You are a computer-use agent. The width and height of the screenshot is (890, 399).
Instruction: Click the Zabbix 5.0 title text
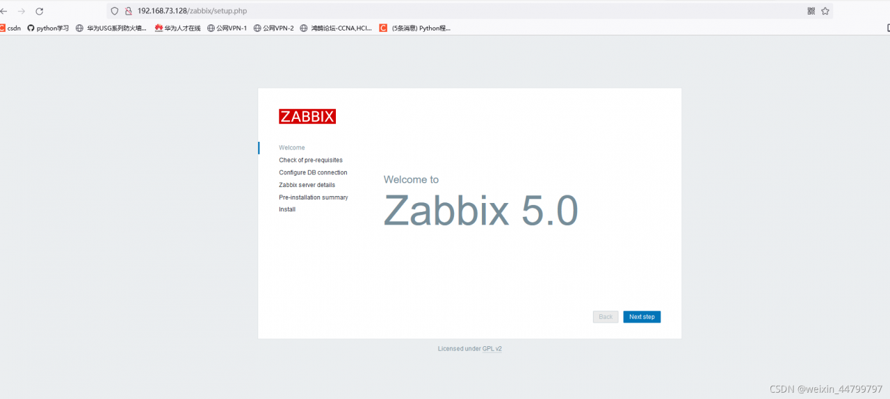pyautogui.click(x=480, y=210)
